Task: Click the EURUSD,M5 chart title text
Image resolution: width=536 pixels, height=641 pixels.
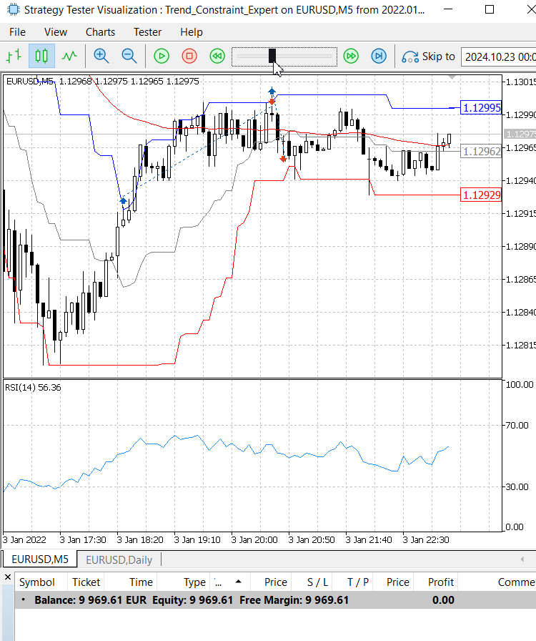Action: pos(30,82)
